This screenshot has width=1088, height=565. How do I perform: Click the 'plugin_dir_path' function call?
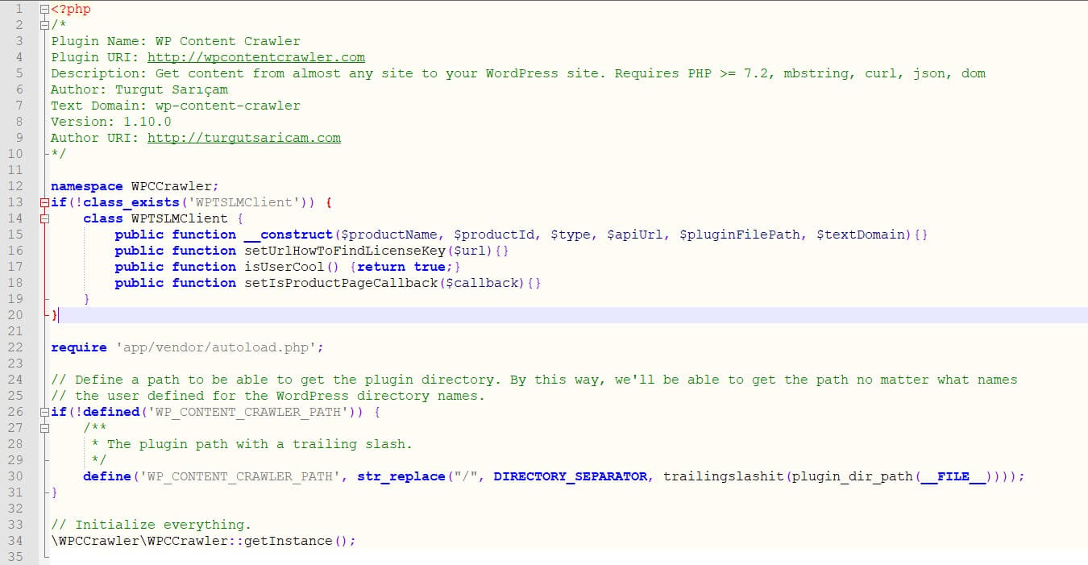[x=853, y=476]
